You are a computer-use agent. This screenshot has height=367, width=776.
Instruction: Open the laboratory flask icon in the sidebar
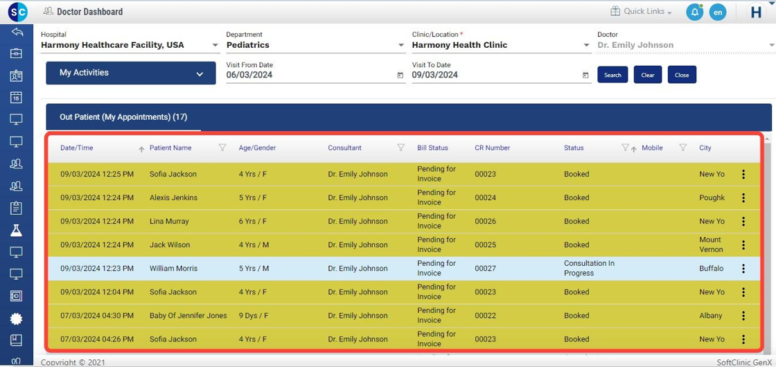[17, 230]
